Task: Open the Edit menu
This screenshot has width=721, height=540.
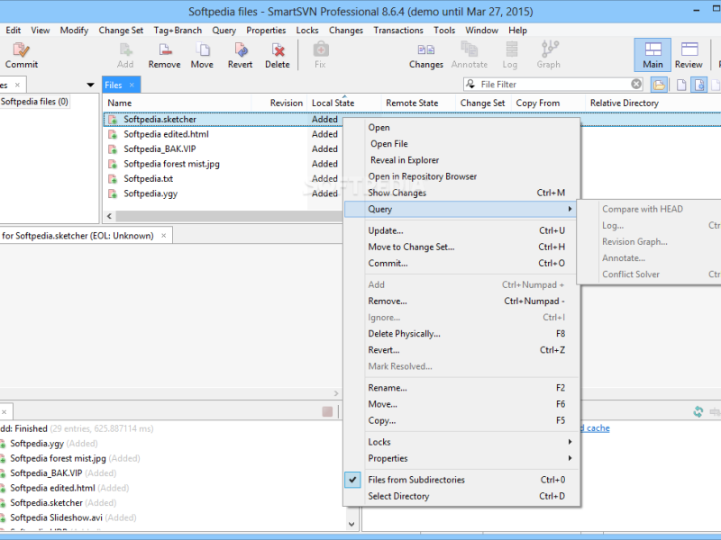Action: pyautogui.click(x=14, y=31)
